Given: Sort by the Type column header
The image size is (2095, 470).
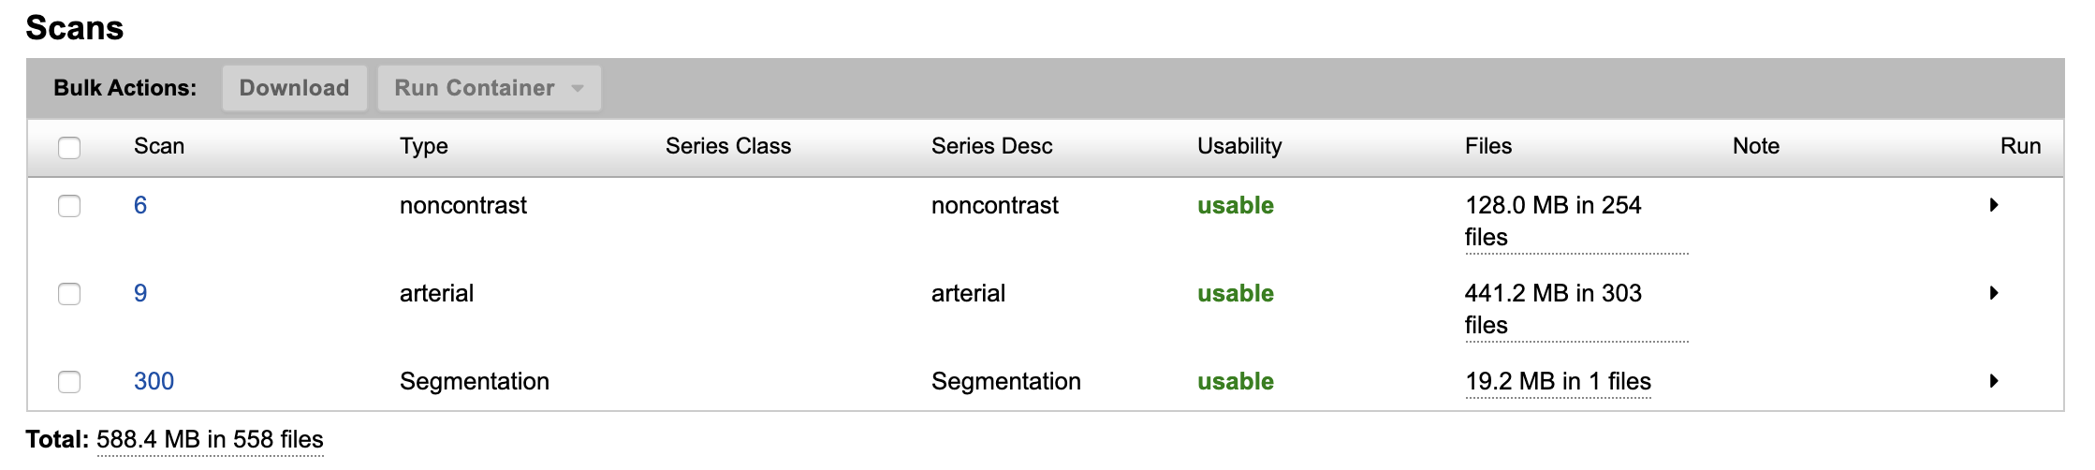Looking at the screenshot, I should [423, 146].
